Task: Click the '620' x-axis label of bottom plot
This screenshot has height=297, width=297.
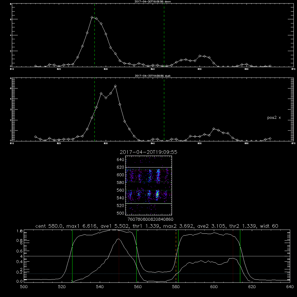Action: (252, 287)
